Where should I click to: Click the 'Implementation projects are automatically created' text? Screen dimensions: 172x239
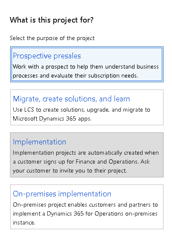coord(86,162)
